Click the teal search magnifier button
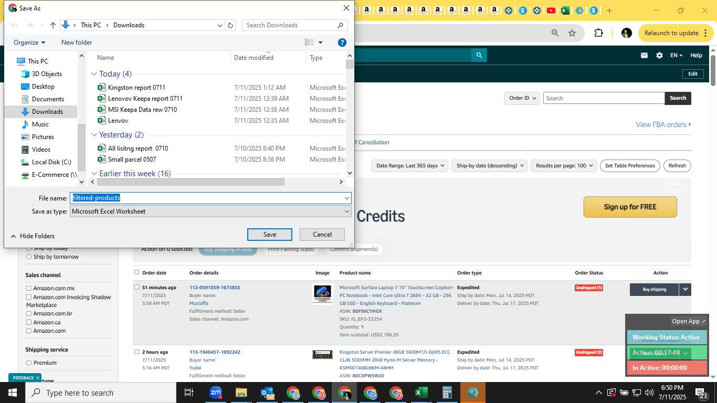 pyautogui.click(x=479, y=55)
